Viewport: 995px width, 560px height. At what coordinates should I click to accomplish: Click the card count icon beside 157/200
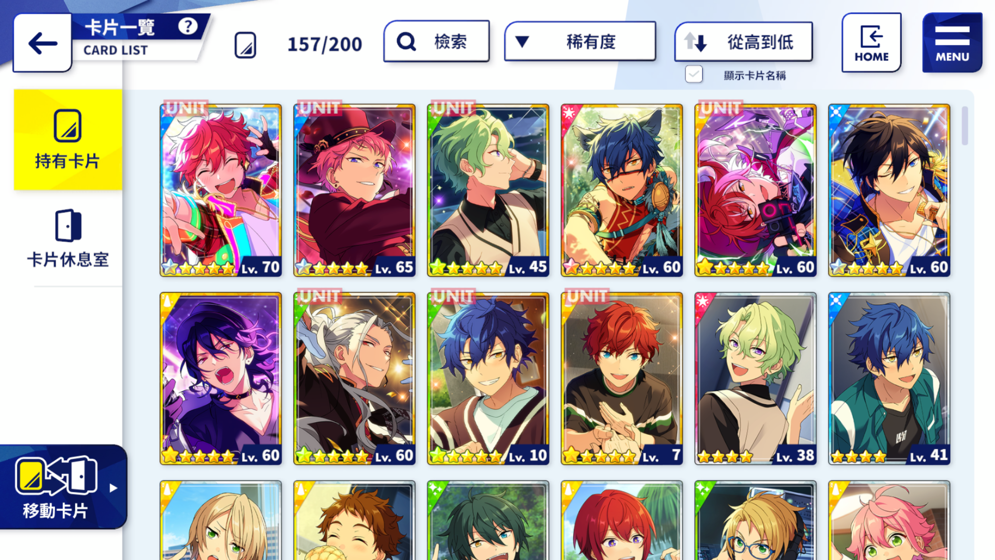245,45
